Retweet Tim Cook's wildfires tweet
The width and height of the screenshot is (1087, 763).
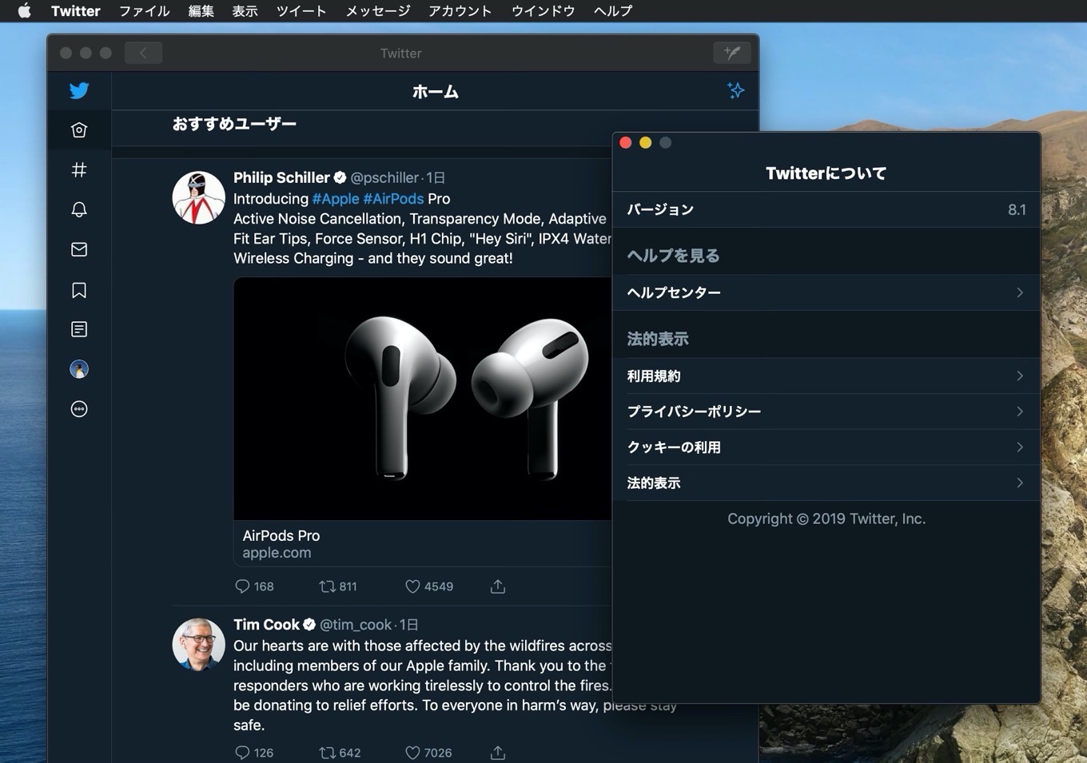(x=327, y=753)
